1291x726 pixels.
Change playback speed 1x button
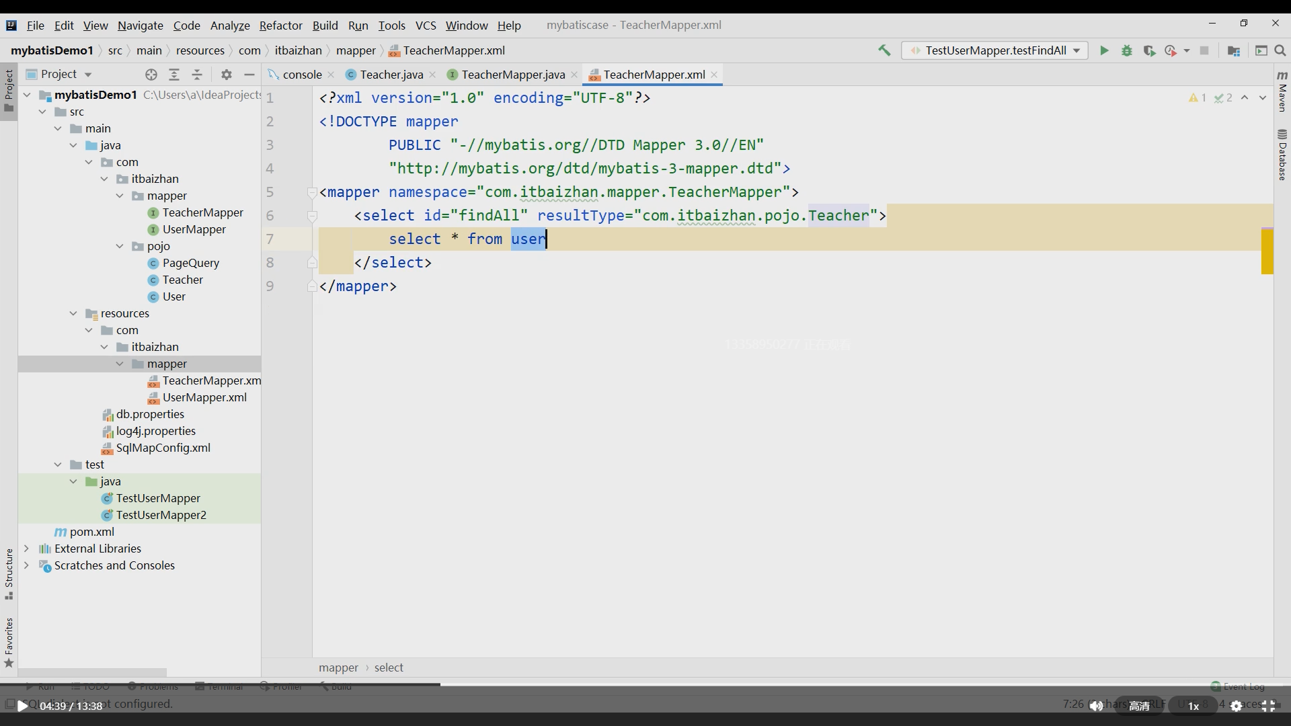(x=1194, y=706)
